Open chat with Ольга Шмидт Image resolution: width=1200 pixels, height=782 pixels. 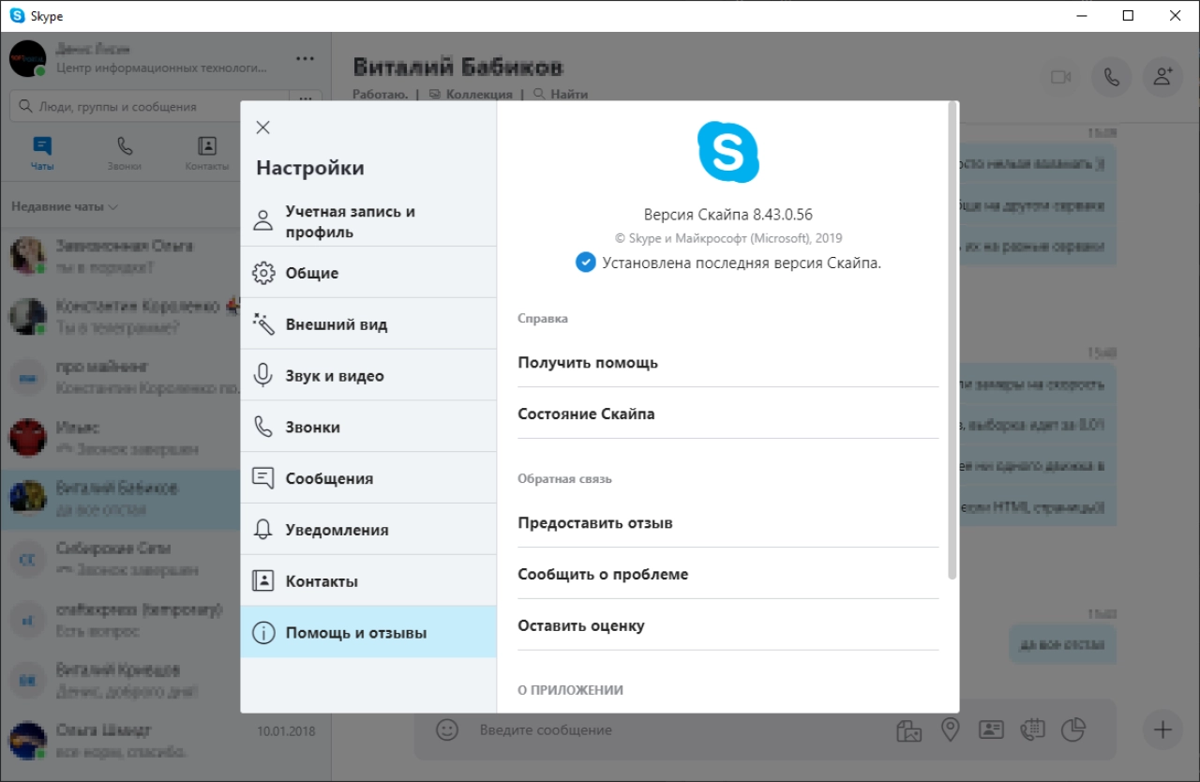(x=165, y=741)
